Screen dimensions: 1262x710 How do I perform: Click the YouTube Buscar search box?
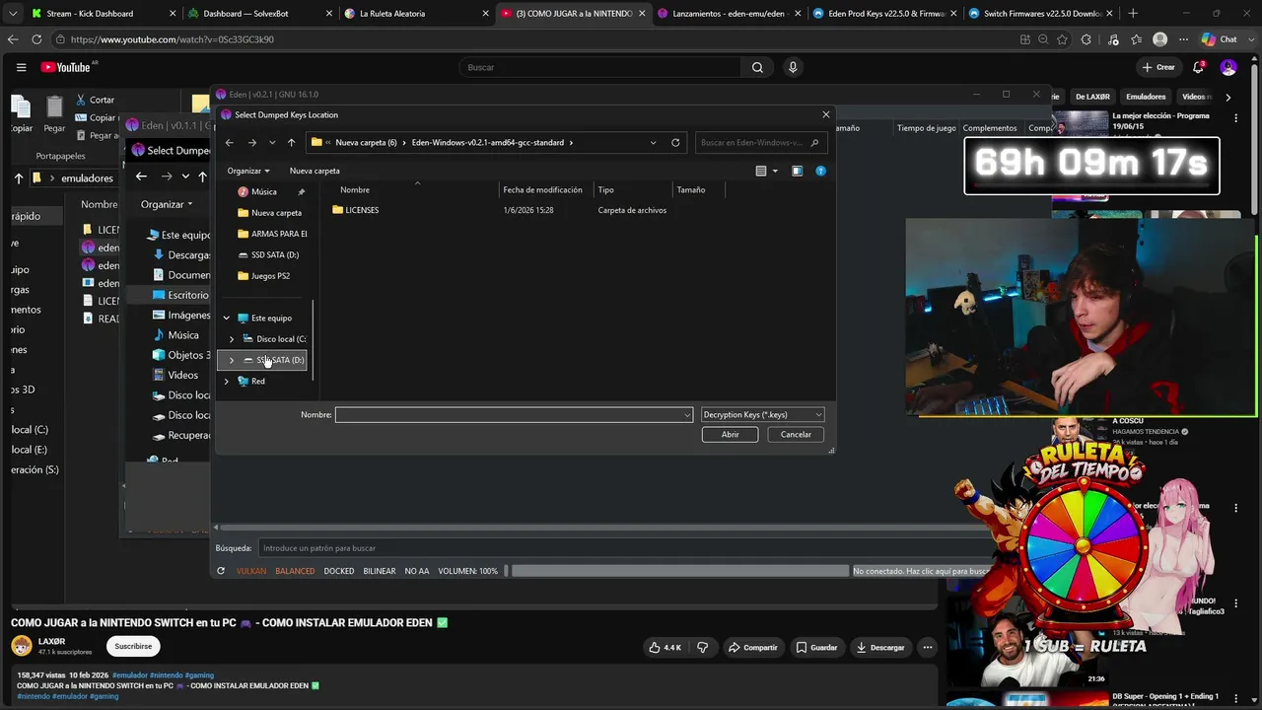599,67
